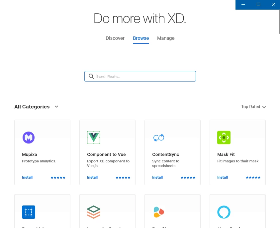The height and width of the screenshot is (228, 280).
Task: Click 'Fit images to their mask' description
Action: 238,161
